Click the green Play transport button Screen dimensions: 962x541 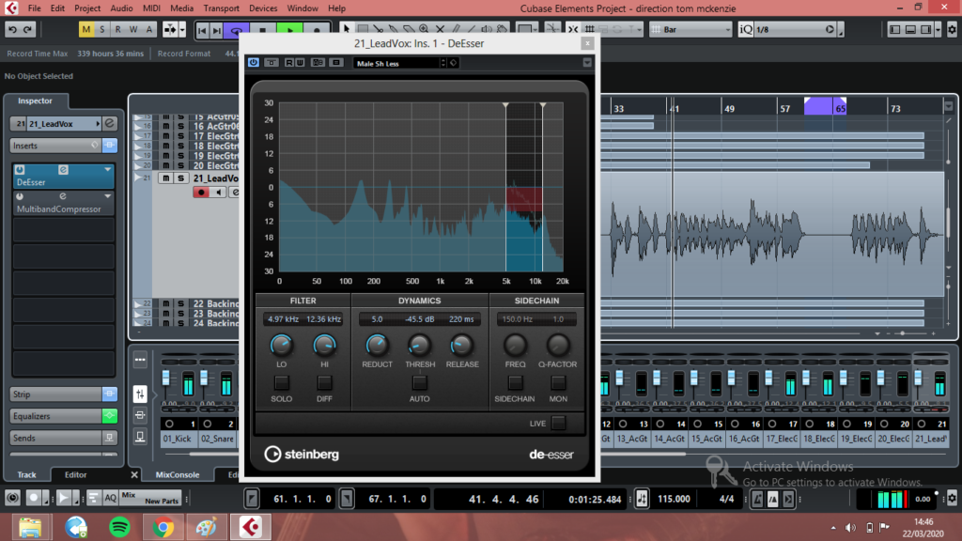coord(289,29)
